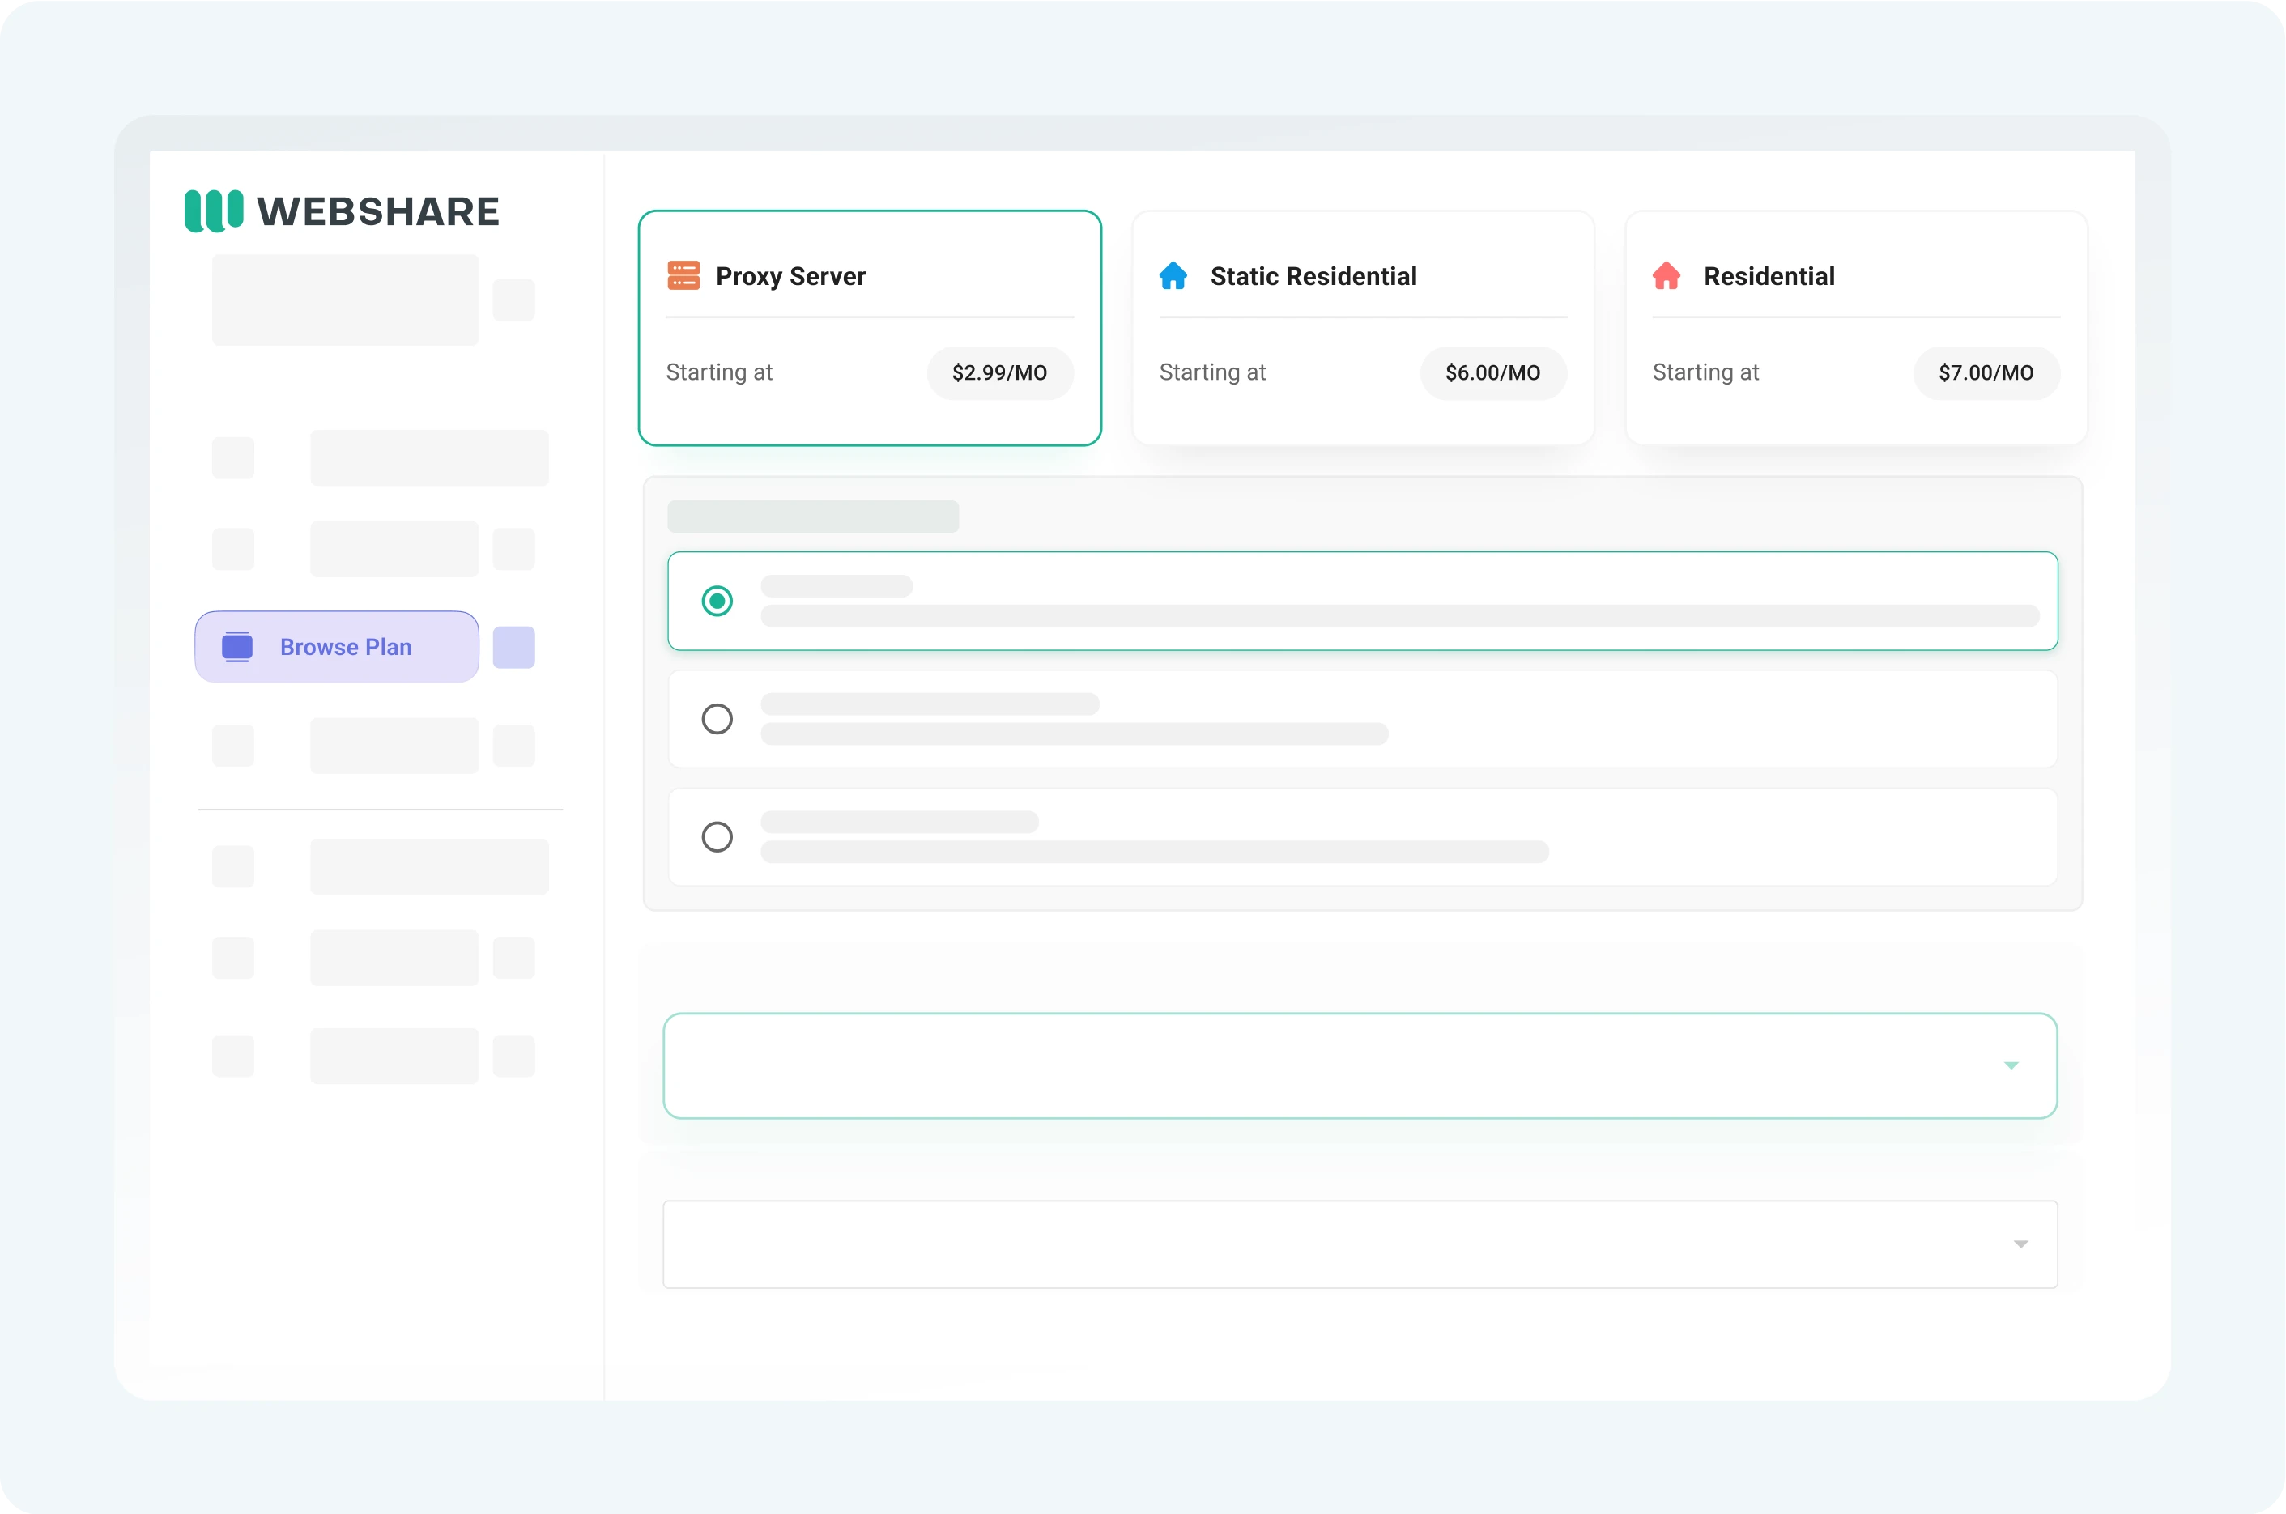Click the $6.00/MO price badge

[1492, 372]
